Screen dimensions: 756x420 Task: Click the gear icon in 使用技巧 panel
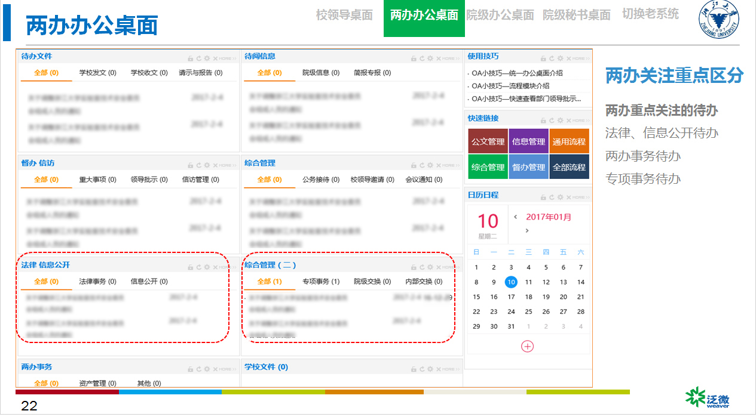click(560, 58)
